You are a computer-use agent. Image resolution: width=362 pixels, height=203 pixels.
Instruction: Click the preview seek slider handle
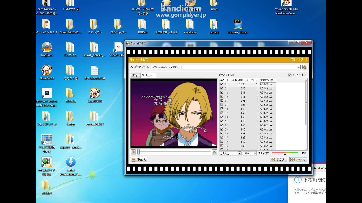[139, 152]
